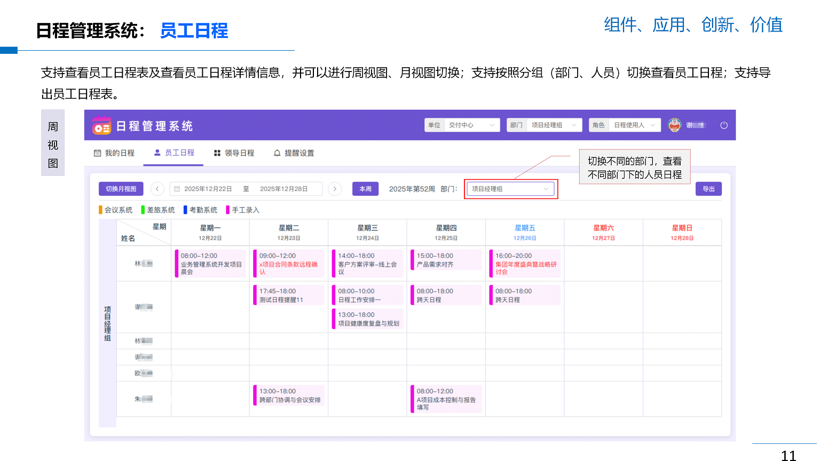
Task: Expand the 单位 交付中心 dropdown
Action: pyautogui.click(x=462, y=125)
